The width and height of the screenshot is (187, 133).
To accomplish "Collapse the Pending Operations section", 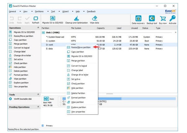I will [38, 107].
